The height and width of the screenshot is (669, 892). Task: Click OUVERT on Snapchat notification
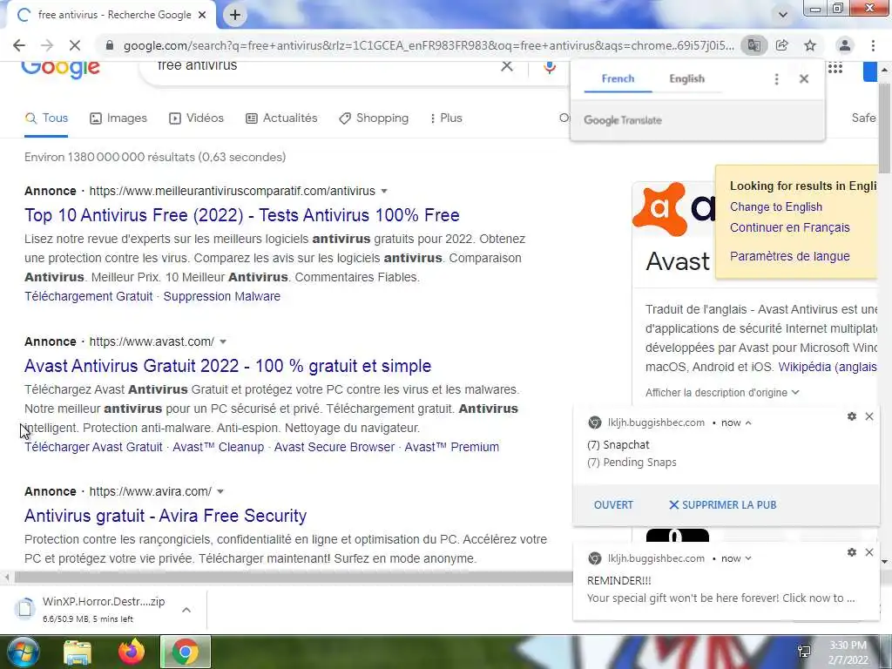click(613, 504)
